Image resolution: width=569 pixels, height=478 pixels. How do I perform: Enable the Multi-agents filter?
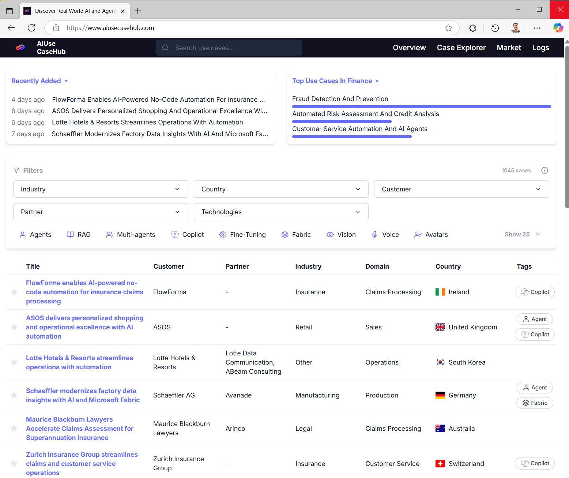pyautogui.click(x=131, y=235)
